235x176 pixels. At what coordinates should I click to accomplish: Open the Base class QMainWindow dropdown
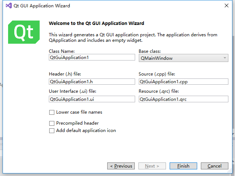[x=184, y=58]
